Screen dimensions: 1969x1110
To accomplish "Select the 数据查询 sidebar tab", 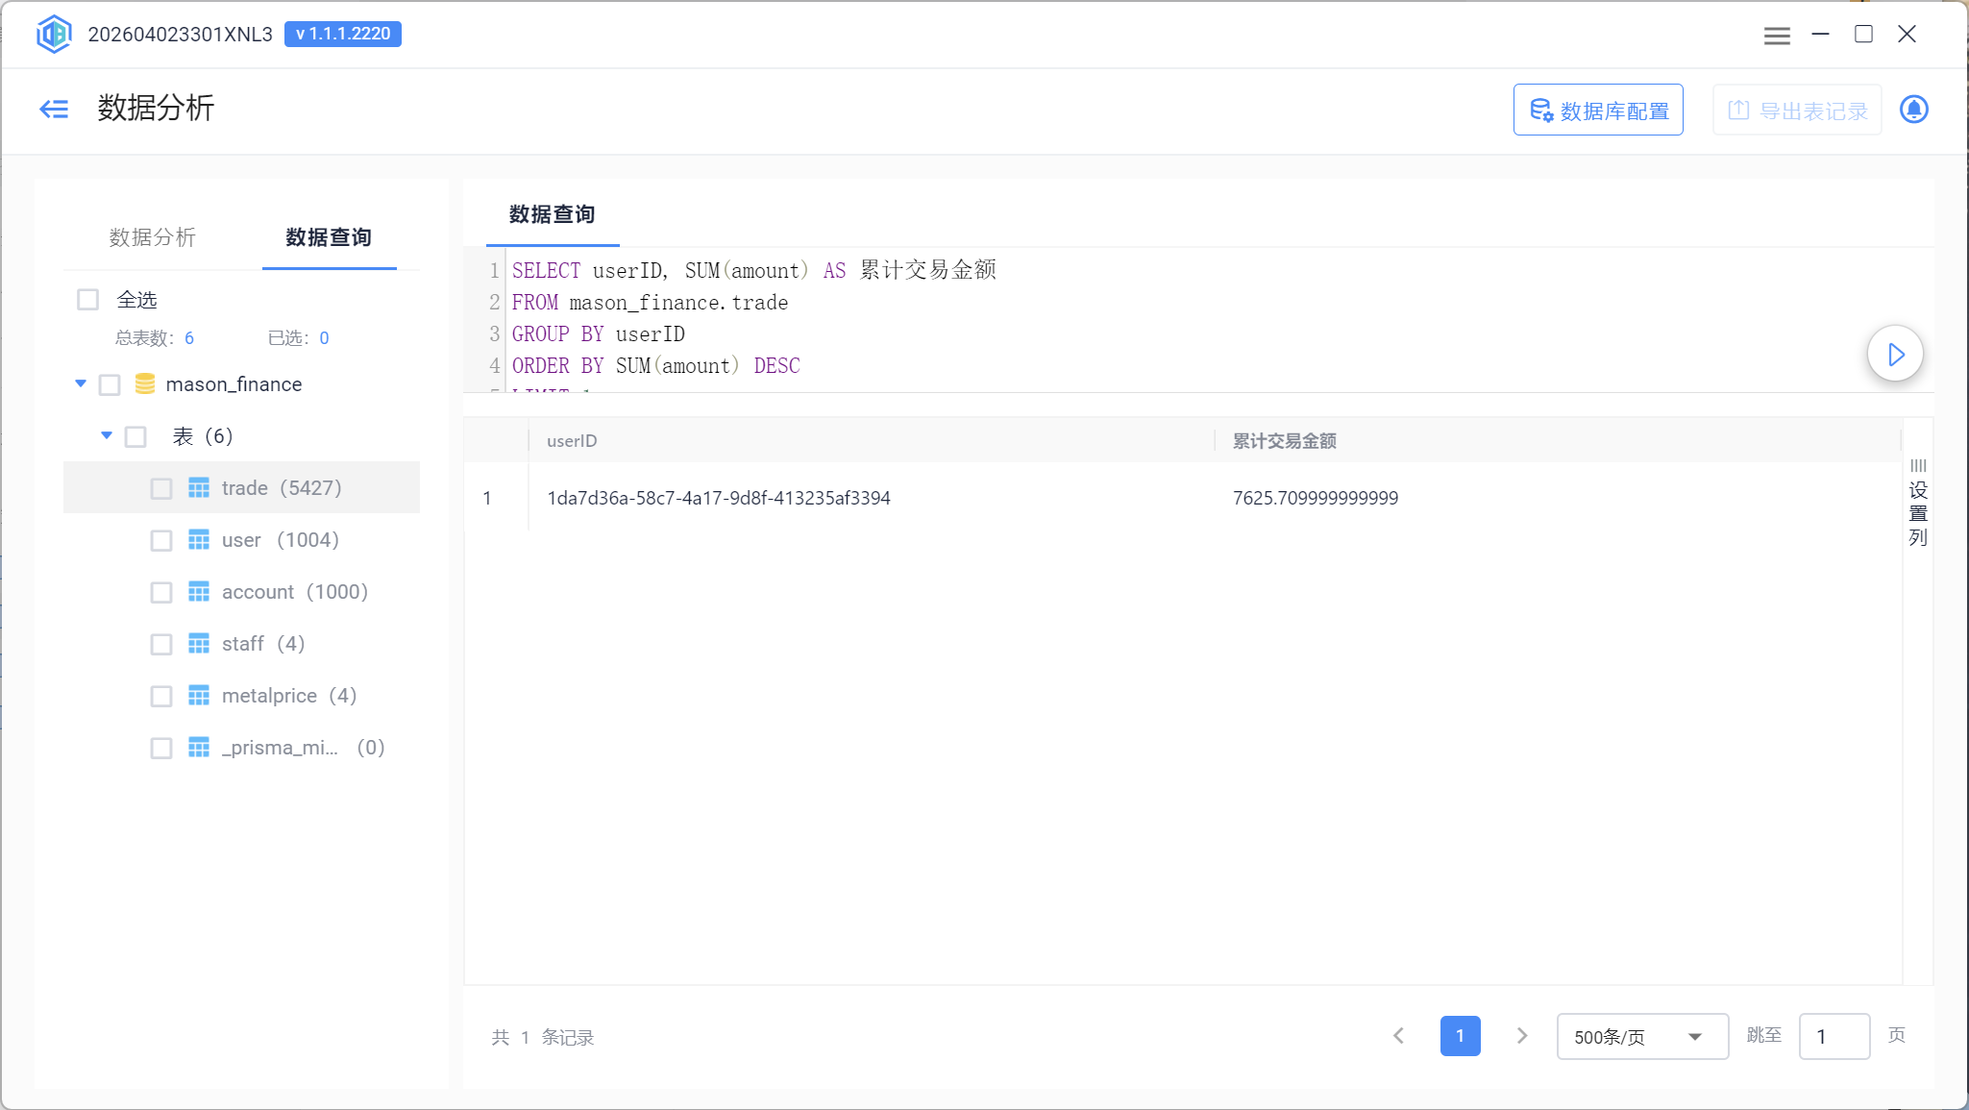I will pos(329,237).
